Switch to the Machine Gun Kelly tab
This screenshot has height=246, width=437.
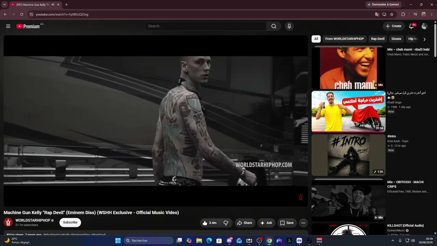pos(35,5)
